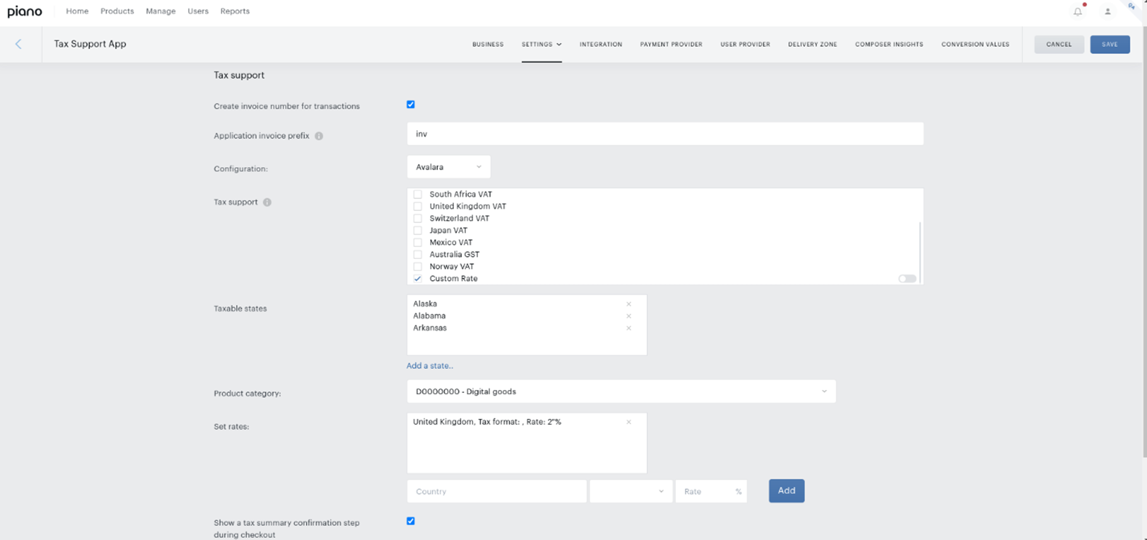Open the tax format dropdown beside Country
1147x540 pixels.
[x=631, y=491]
